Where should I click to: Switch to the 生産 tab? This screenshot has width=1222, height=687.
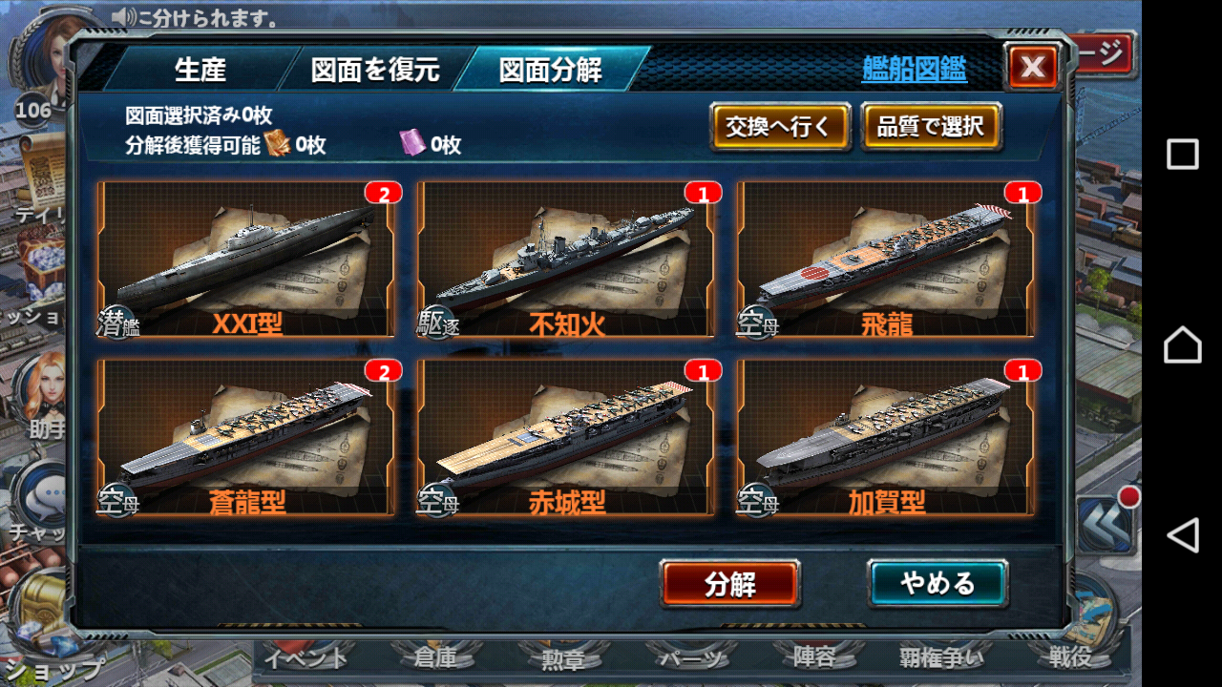pos(200,70)
